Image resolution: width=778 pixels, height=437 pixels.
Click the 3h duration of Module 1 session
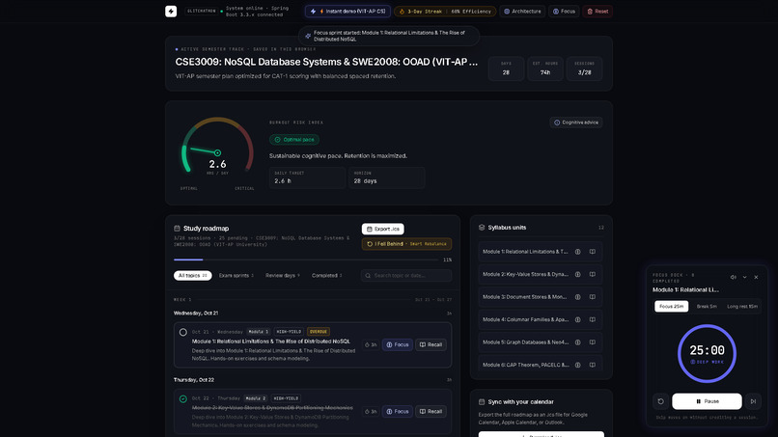(371, 344)
